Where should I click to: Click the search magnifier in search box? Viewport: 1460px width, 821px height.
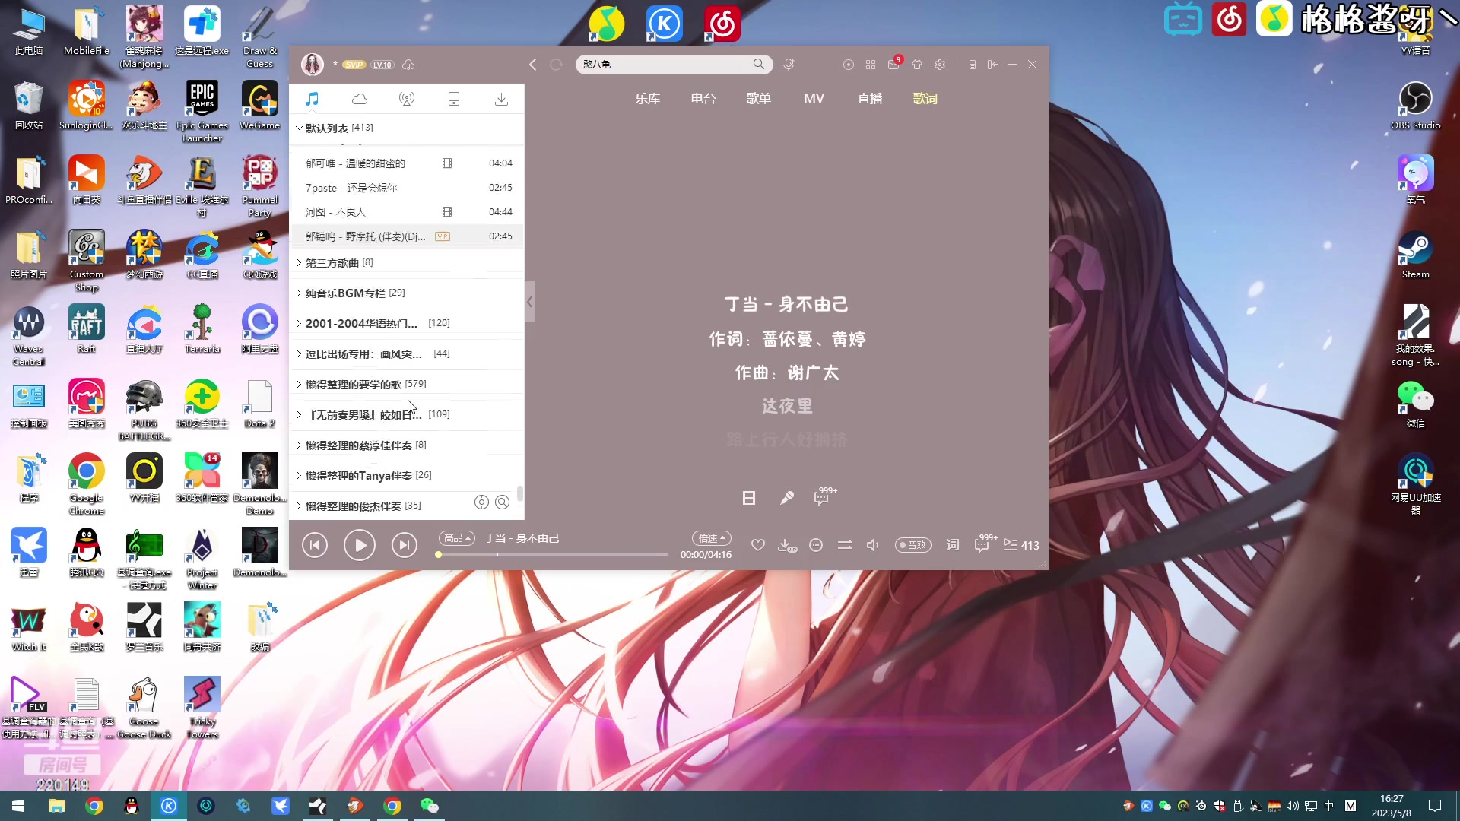point(759,65)
